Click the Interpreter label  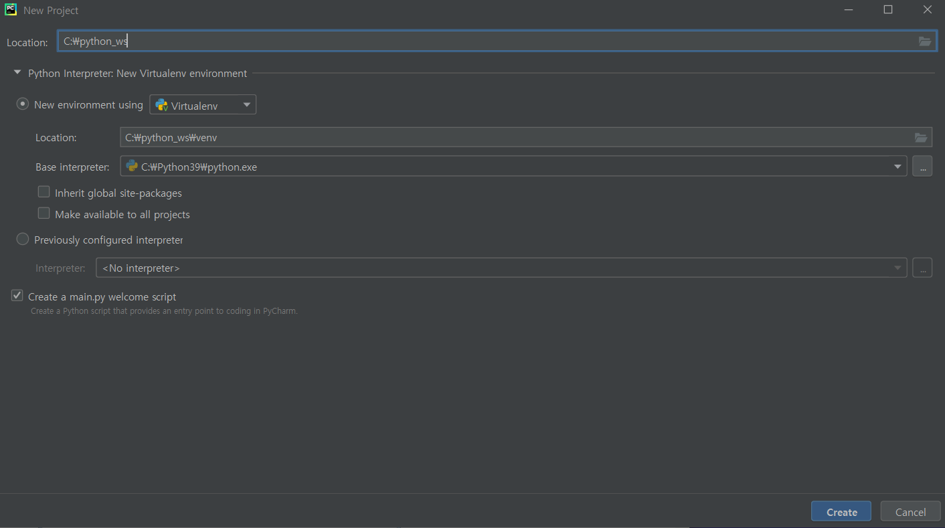60,268
